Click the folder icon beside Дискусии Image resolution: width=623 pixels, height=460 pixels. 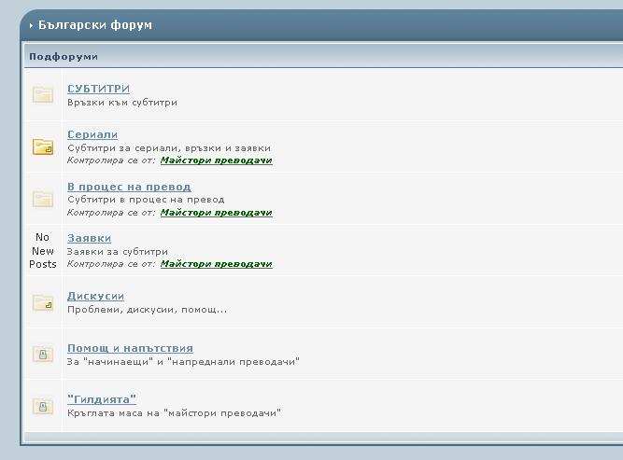click(43, 302)
